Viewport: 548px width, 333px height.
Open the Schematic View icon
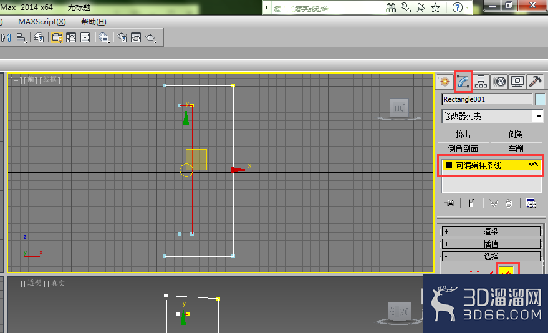click(85, 37)
